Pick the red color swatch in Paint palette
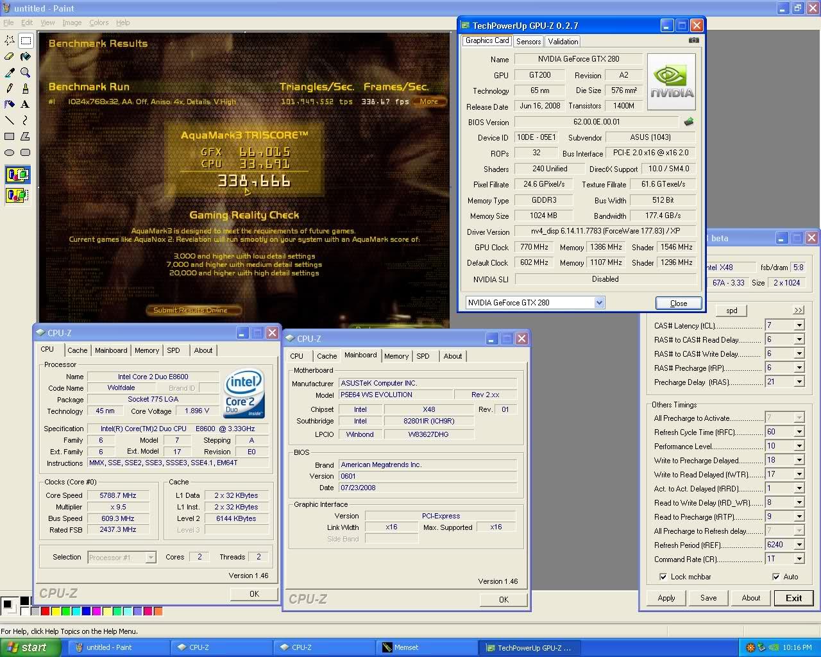Image resolution: width=821 pixels, height=657 pixels. click(x=45, y=611)
